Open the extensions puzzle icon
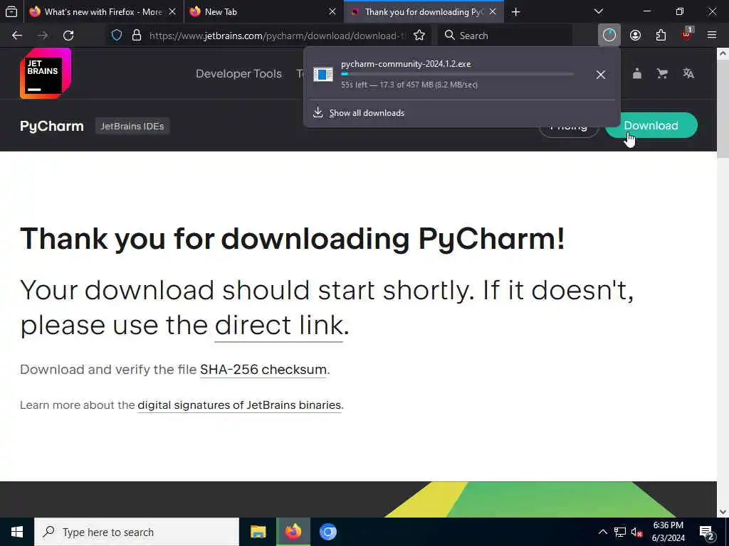Screen dimensions: 729x546 [x=661, y=36]
